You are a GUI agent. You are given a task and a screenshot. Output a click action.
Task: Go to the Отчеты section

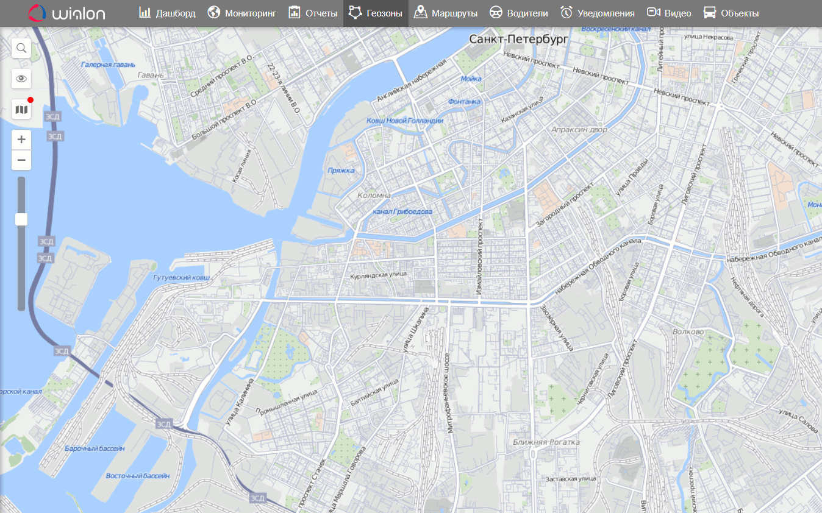click(312, 13)
